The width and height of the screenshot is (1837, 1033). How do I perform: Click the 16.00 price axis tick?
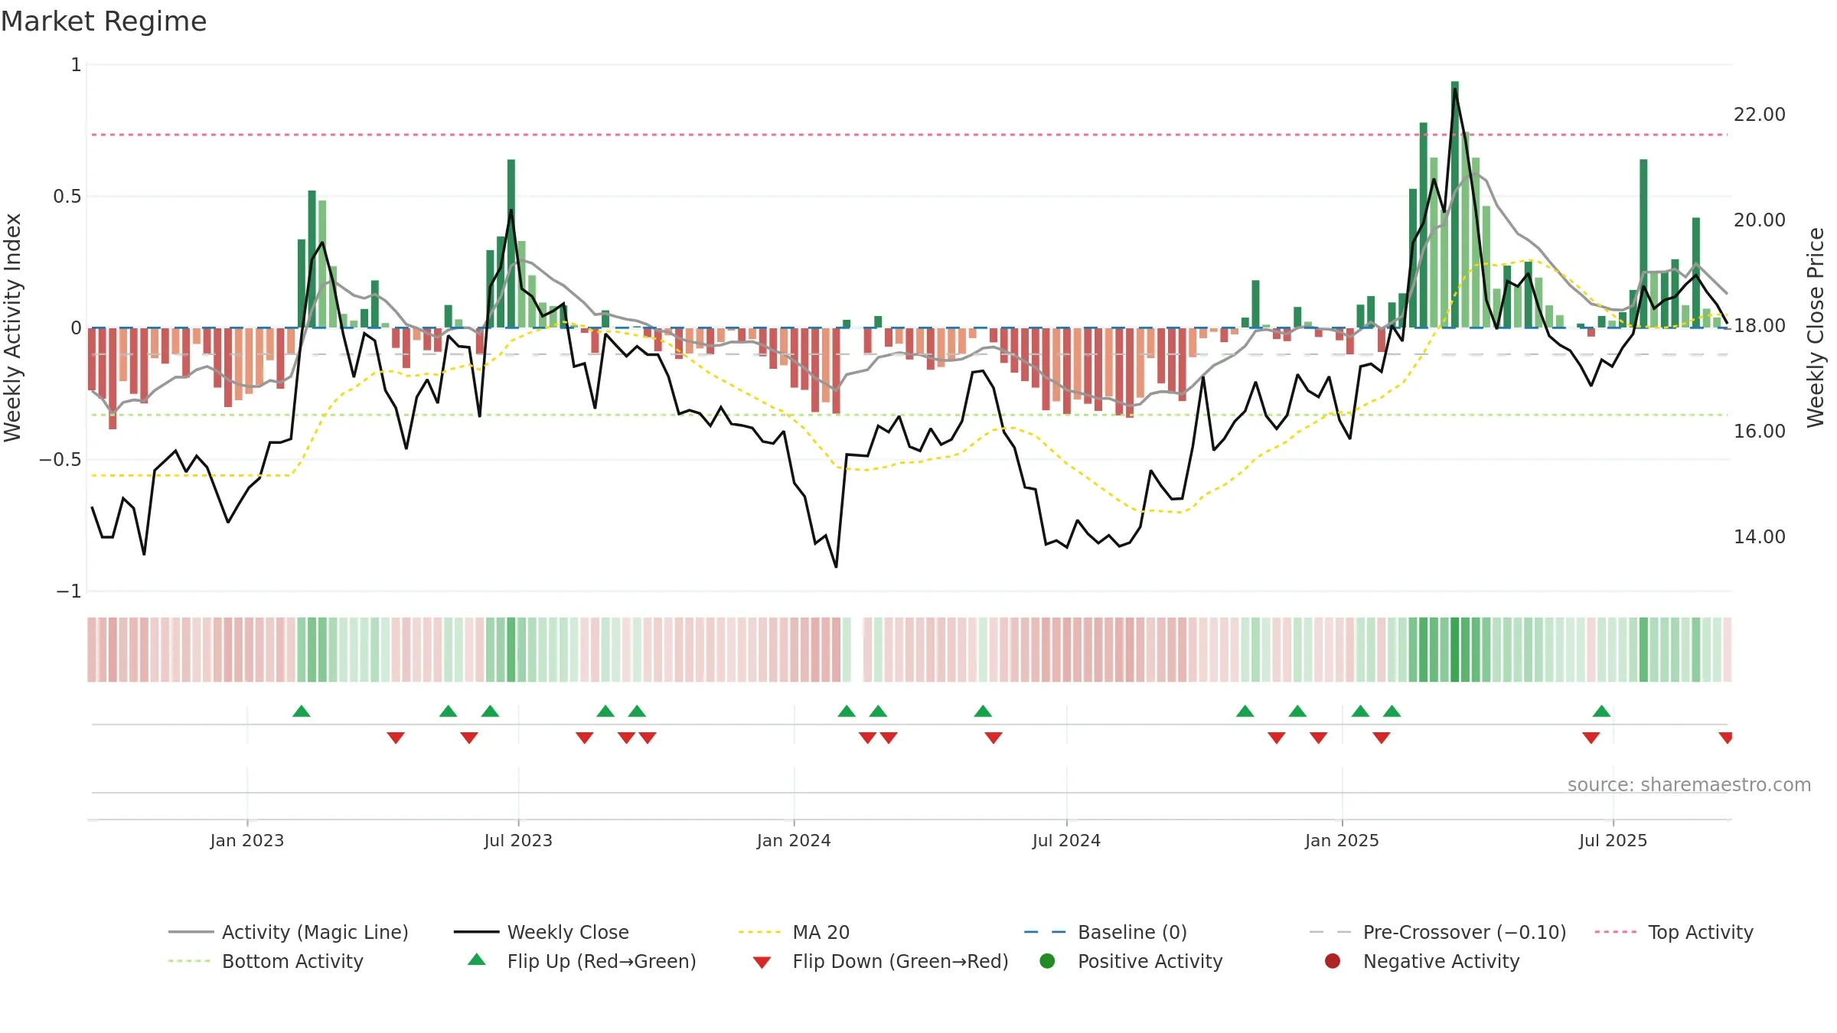1760,431
